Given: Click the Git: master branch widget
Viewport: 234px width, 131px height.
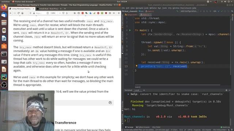Looking at the screenshot, I should pos(207,130).
